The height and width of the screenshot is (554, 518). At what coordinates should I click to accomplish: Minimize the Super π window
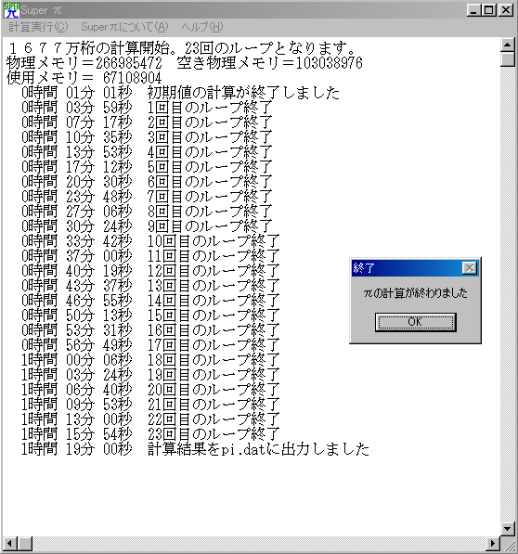(473, 10)
